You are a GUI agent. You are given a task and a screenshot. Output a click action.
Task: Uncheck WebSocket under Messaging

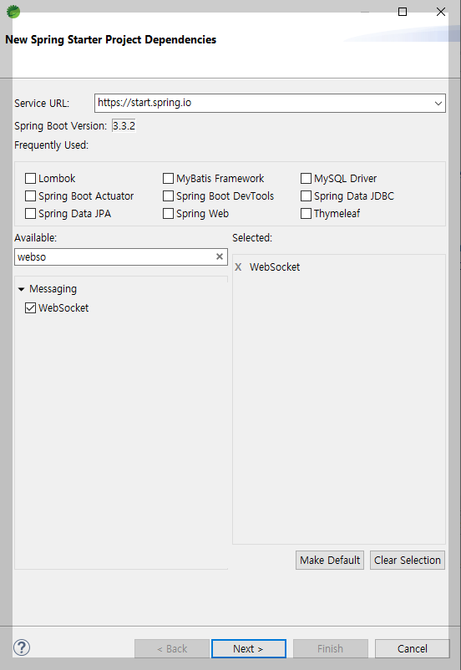30,307
